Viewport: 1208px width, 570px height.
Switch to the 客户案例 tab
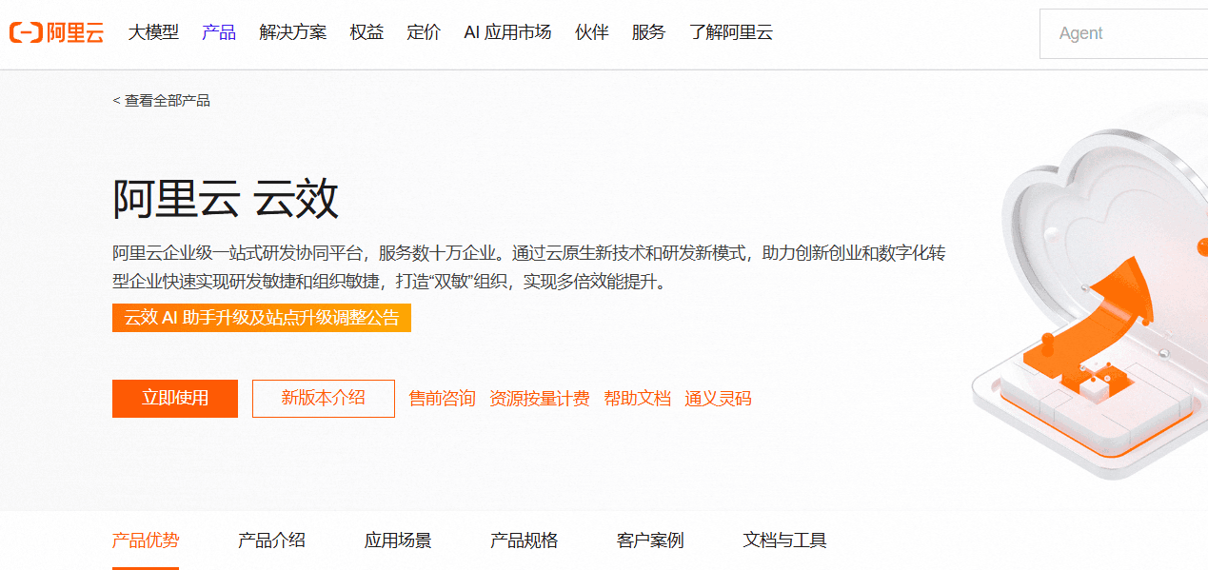tap(650, 541)
